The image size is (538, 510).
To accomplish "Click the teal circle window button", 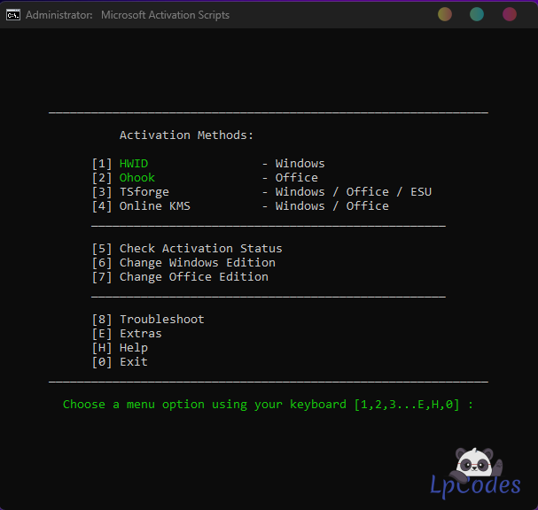I will (477, 14).
